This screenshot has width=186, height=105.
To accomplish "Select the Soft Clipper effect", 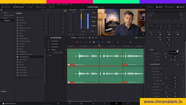I will pos(23,67).
